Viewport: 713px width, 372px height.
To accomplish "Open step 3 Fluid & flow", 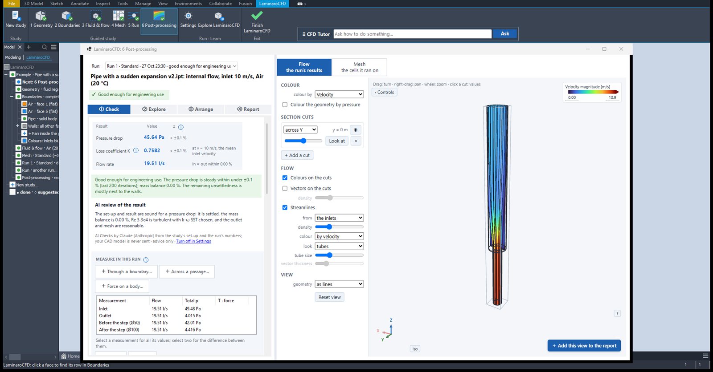I will click(96, 19).
